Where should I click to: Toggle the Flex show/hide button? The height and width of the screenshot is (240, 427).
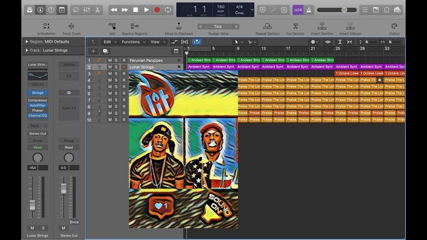click(185, 42)
